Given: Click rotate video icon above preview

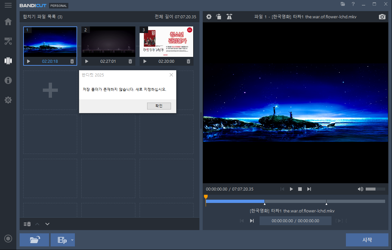Looking at the screenshot, I should point(219,17).
